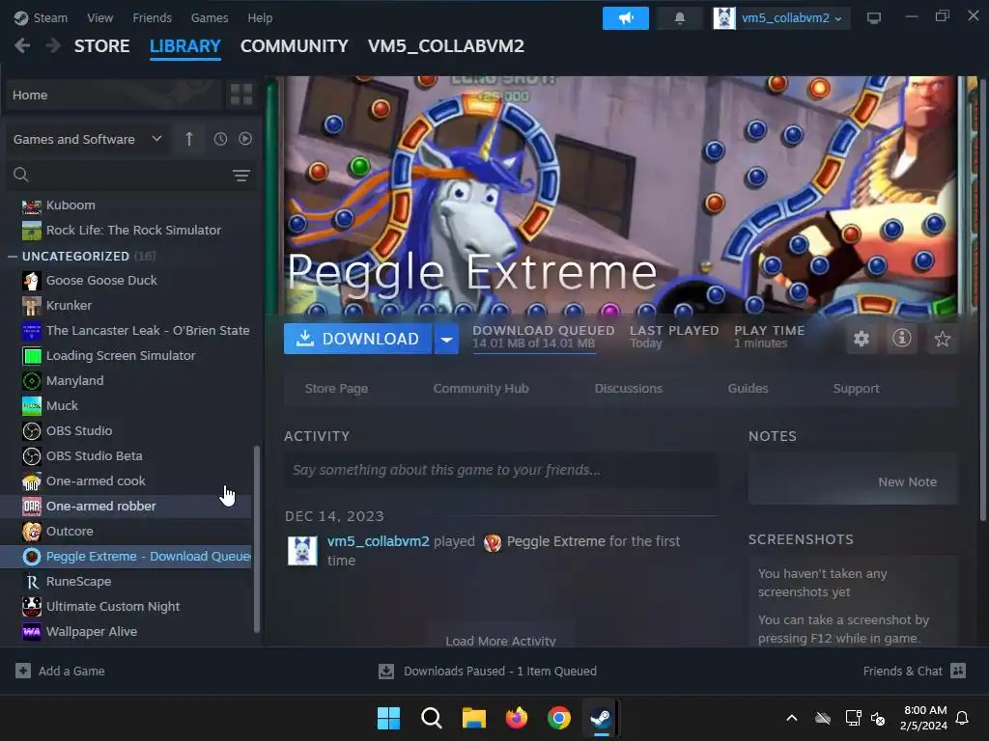
Task: Select One-armed robber in the library
Action: 126,506
